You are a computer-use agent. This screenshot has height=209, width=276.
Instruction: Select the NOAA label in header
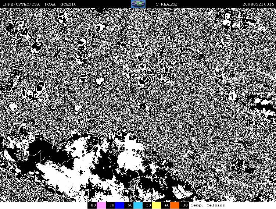click(x=50, y=4)
